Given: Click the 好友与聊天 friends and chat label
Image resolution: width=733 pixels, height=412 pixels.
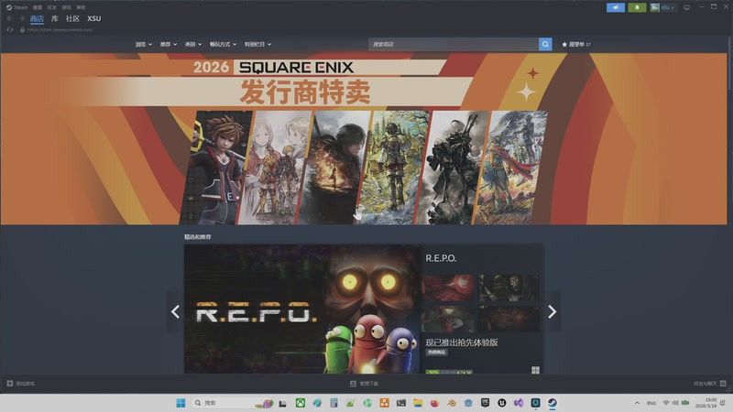Looking at the screenshot, I should click(x=706, y=384).
